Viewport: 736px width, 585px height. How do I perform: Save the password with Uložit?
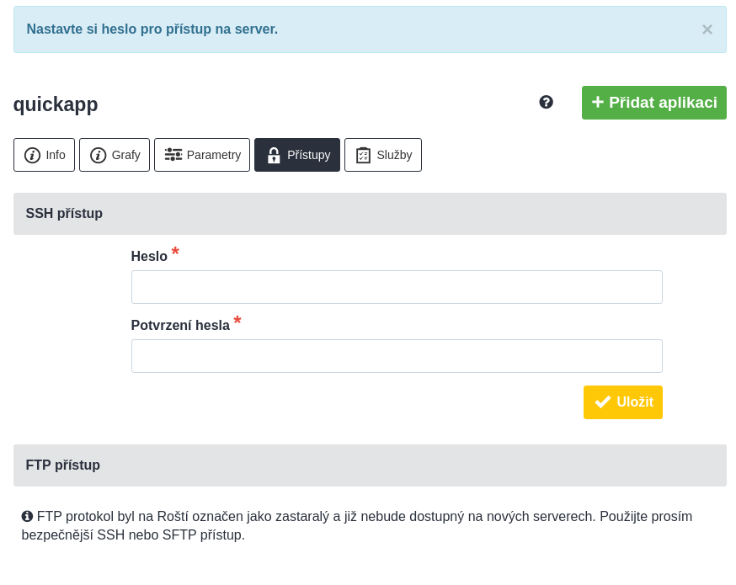tap(623, 402)
